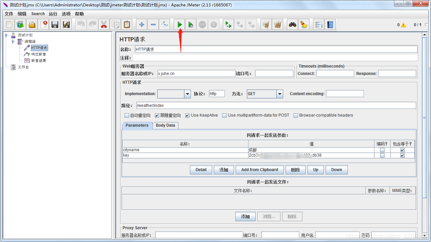Open the Templates icon in toolbar
Viewport: 431px width, 242px height.
(x=21, y=25)
